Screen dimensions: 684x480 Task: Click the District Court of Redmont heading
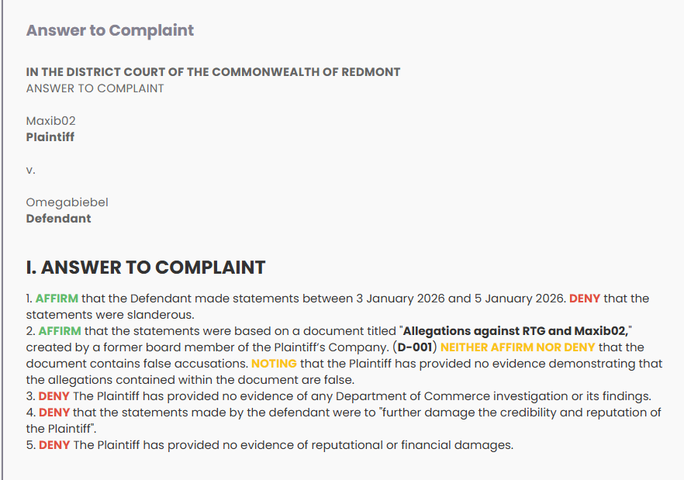click(213, 72)
